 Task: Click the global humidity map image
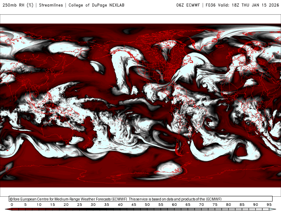tap(140, 105)
